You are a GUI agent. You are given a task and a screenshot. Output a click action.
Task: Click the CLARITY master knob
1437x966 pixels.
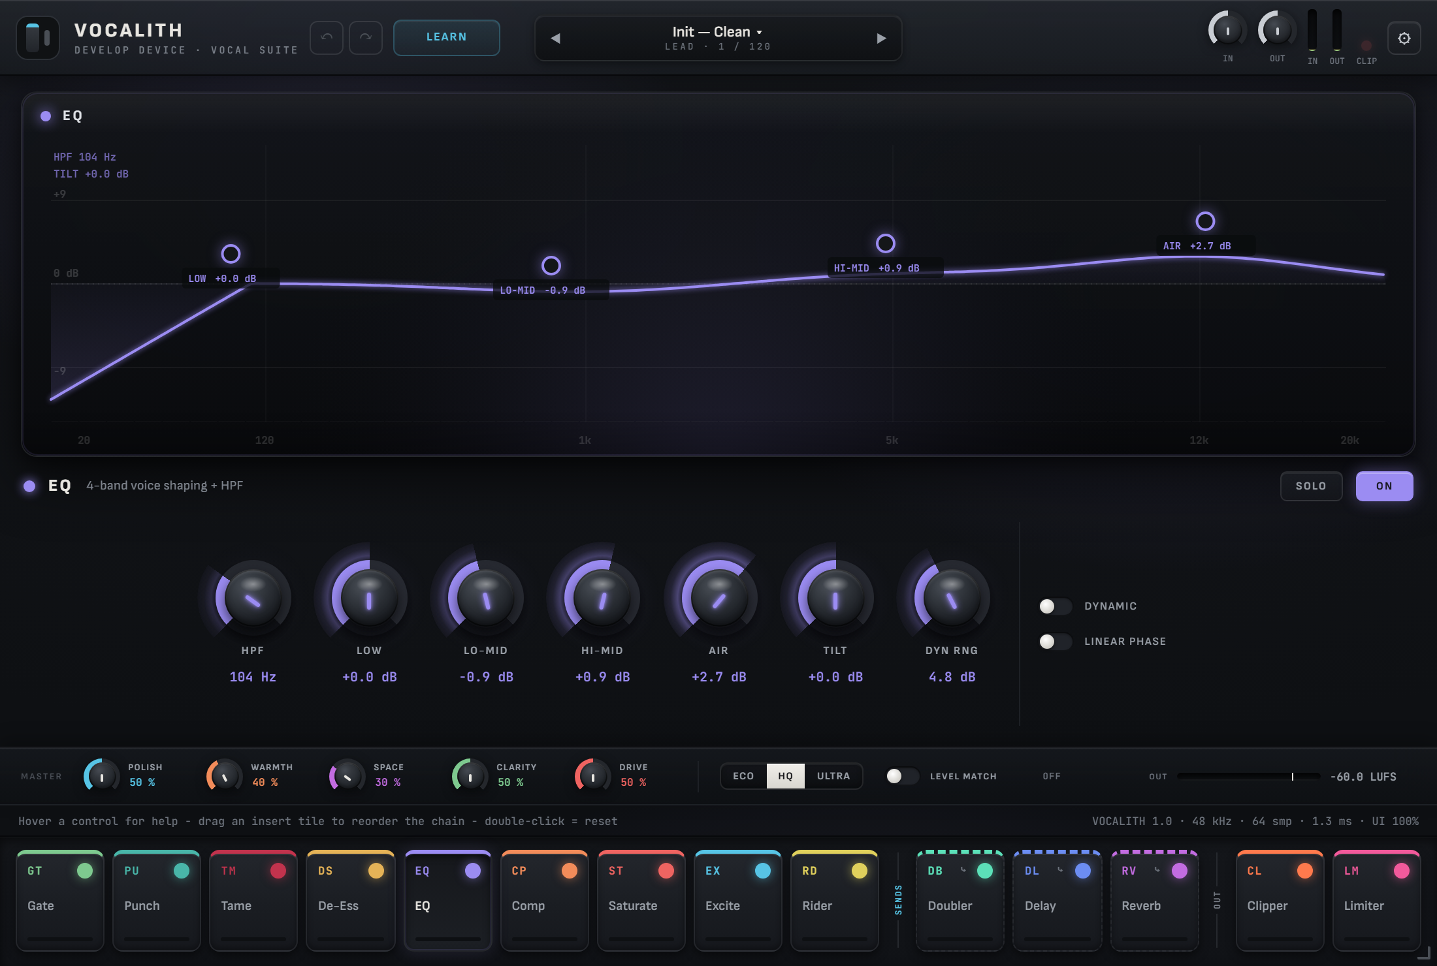pos(470,776)
